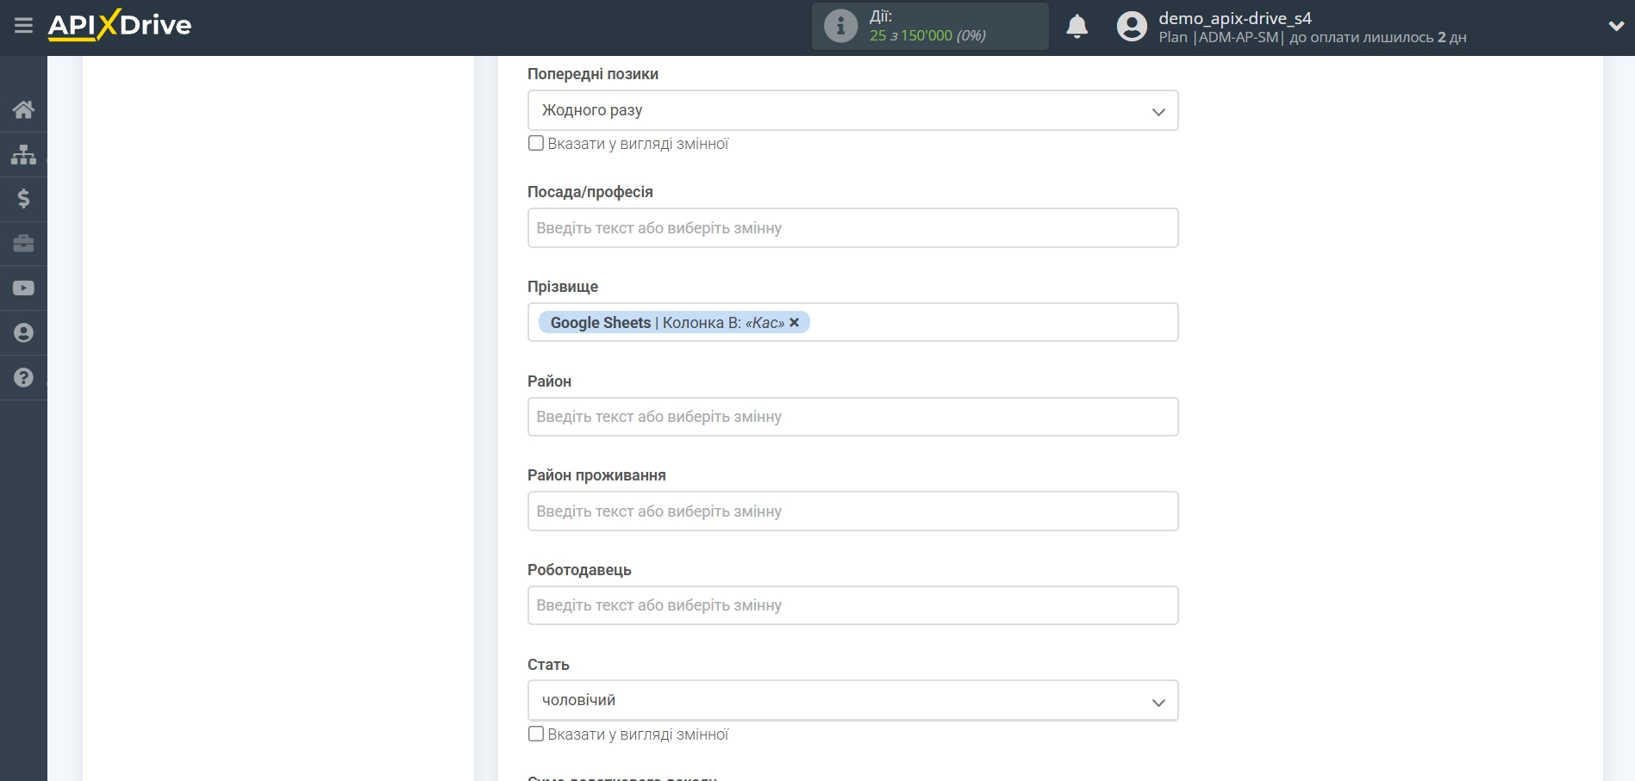Image resolution: width=1635 pixels, height=781 pixels.
Task: Open the YouTube video tutorials icon
Action: coord(23,288)
